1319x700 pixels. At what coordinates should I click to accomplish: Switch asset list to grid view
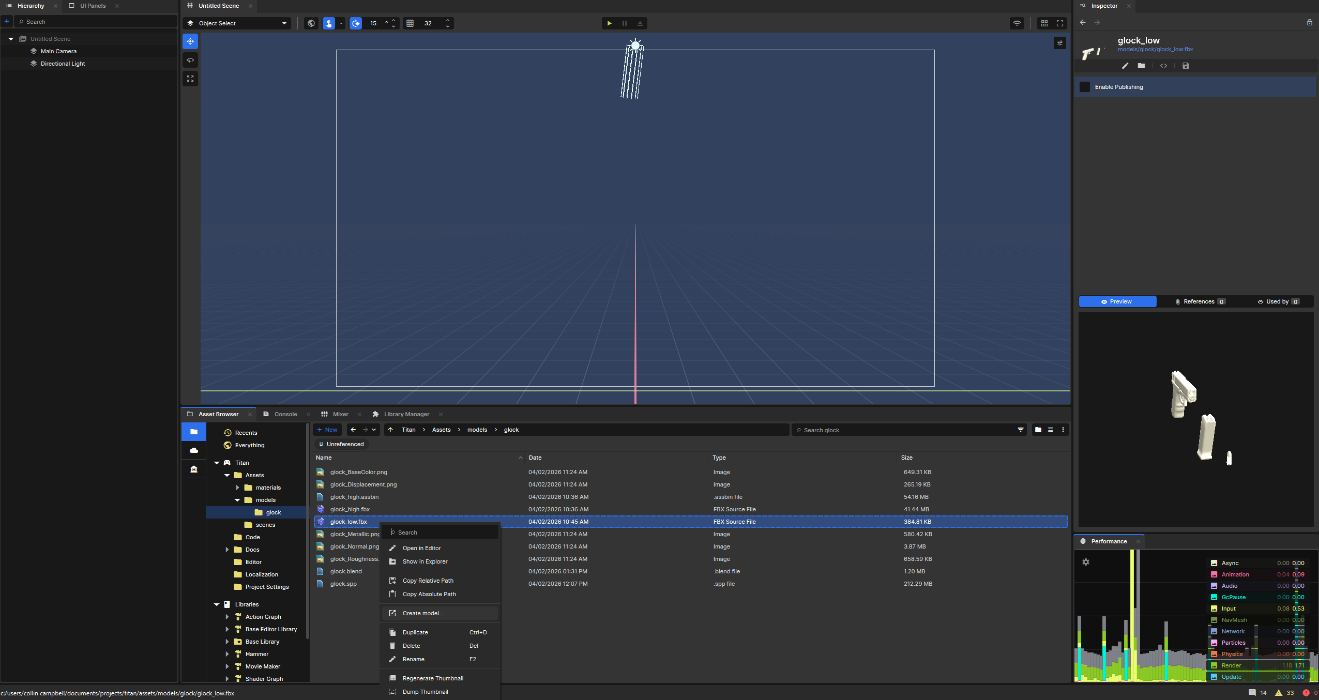[x=1038, y=430]
